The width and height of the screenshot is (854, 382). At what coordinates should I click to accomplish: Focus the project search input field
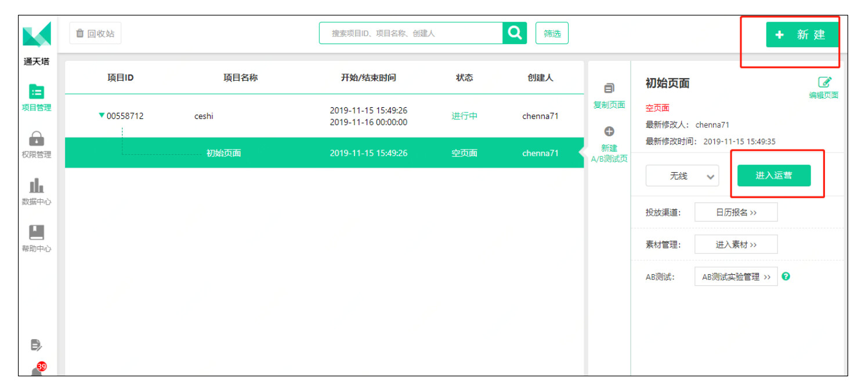(x=411, y=34)
